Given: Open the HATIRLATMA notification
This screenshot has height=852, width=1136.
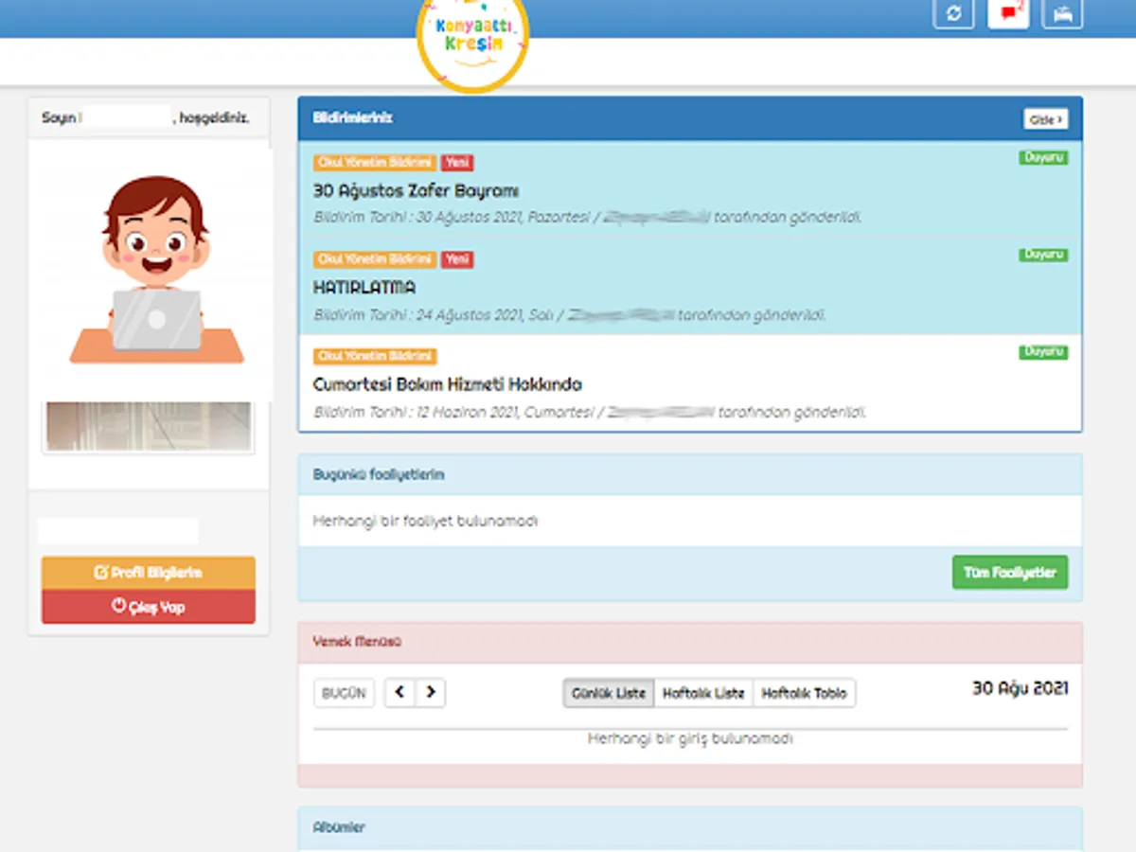Looking at the screenshot, I should click(x=364, y=287).
